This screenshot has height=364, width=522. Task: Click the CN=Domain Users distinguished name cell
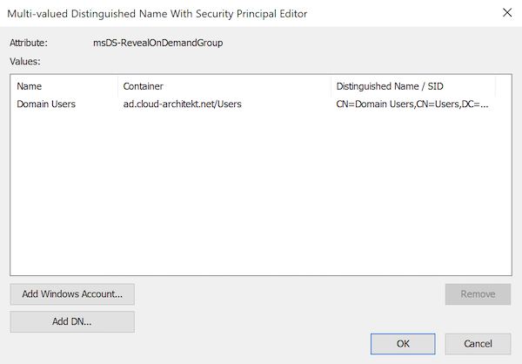tap(412, 104)
